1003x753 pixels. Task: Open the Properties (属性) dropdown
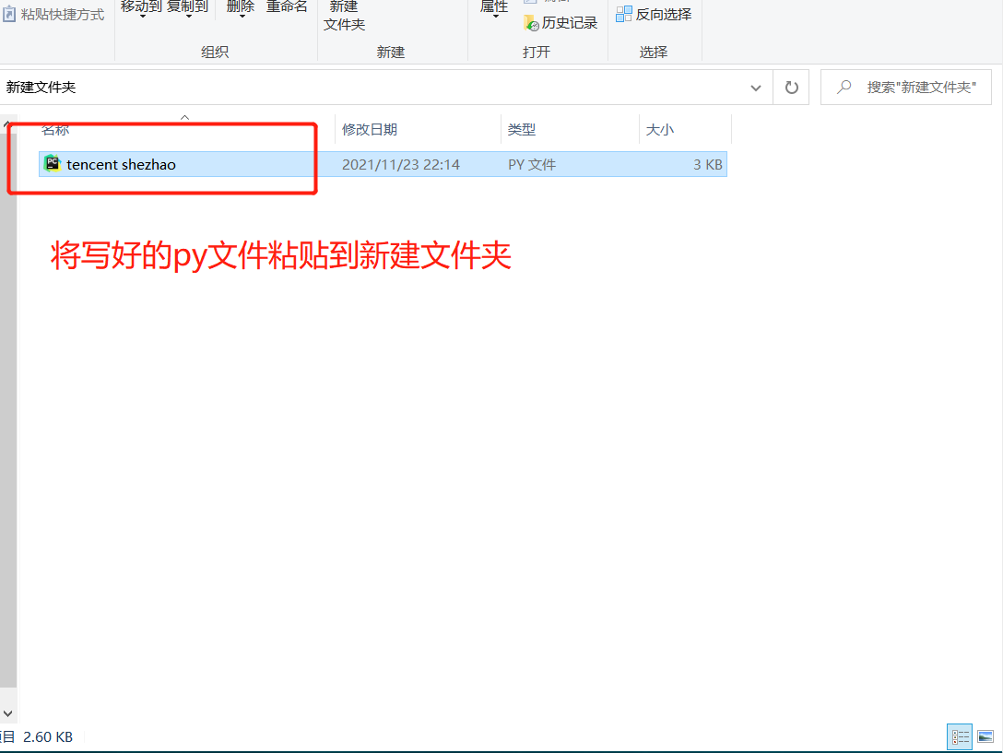tap(494, 9)
